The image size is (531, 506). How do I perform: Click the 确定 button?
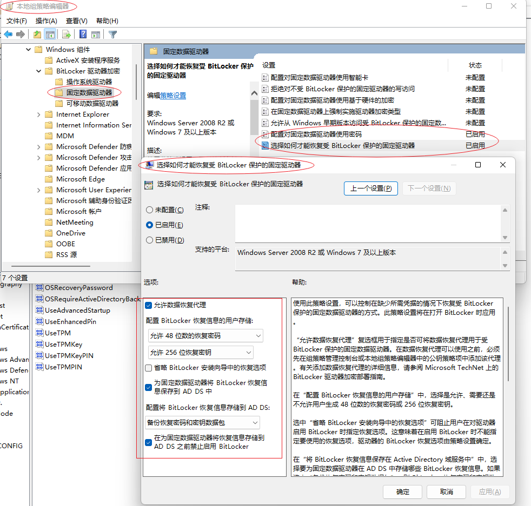coord(403,492)
